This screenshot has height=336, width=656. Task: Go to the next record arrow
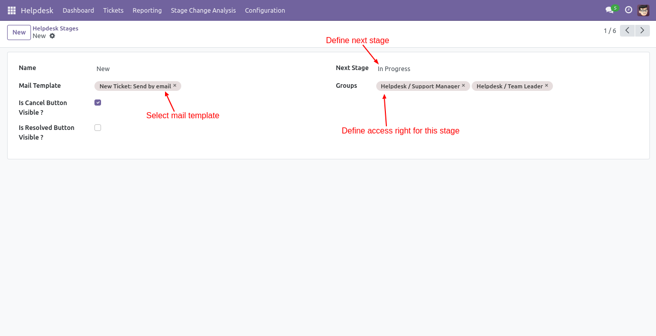point(643,30)
